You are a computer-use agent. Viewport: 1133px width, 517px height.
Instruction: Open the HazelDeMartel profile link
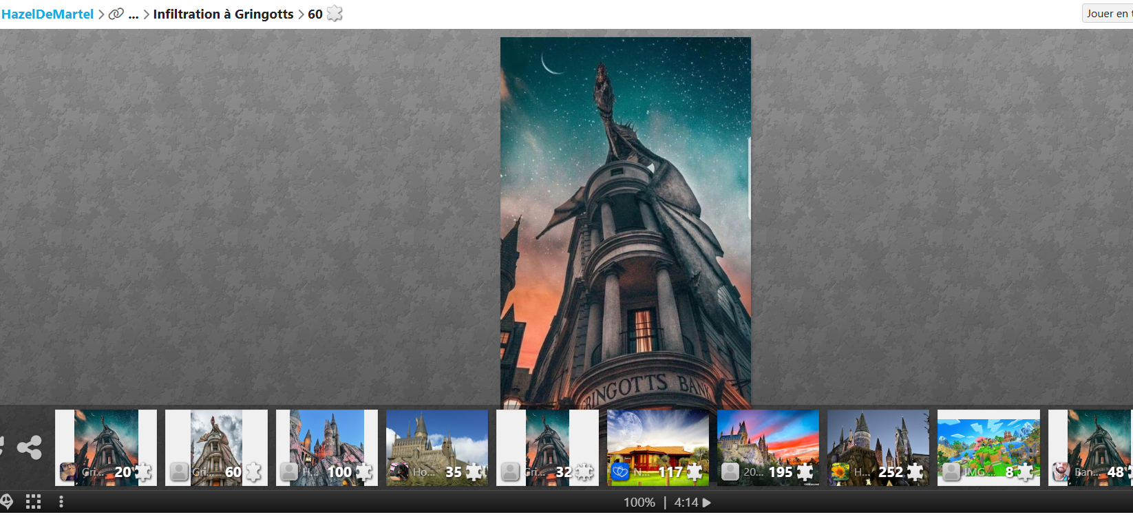click(x=47, y=14)
